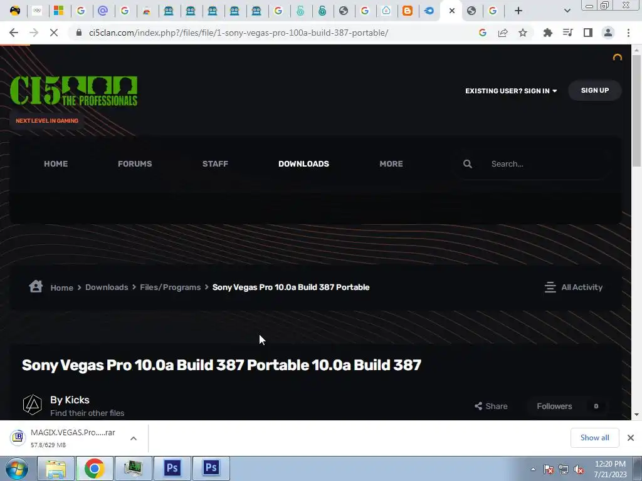642x481 pixels.
Task: Click the Kicks author avatar
Action: [x=33, y=405]
